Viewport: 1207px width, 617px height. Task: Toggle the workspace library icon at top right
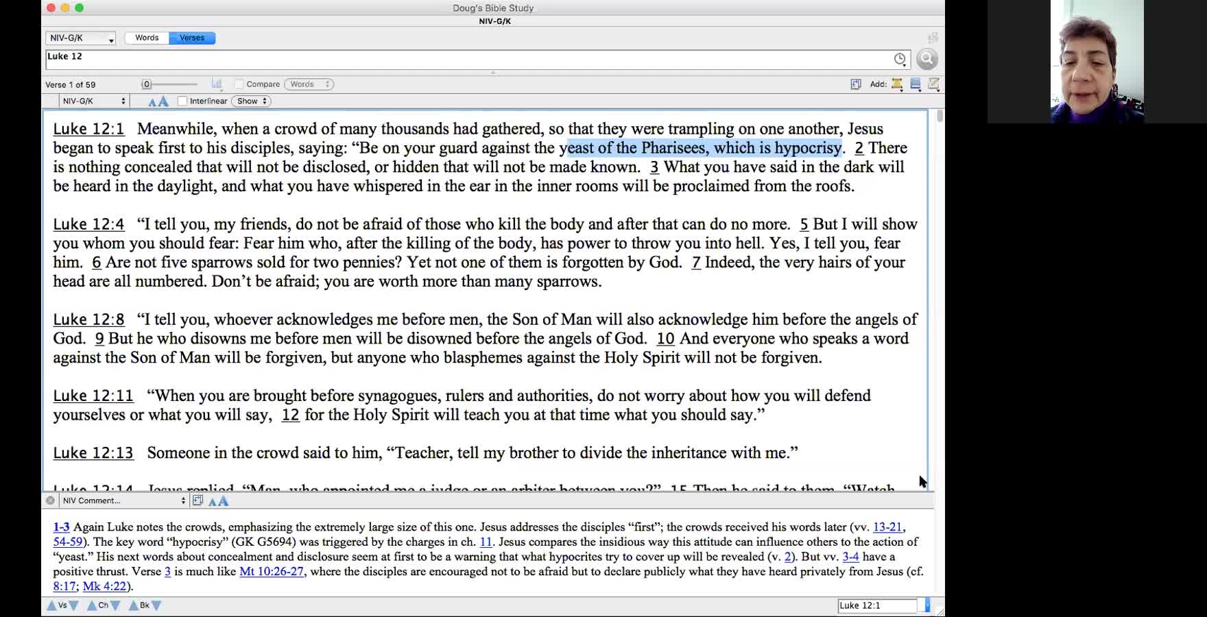[933, 38]
